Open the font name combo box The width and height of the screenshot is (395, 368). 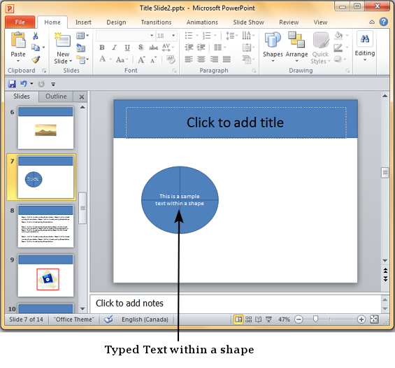pos(125,36)
